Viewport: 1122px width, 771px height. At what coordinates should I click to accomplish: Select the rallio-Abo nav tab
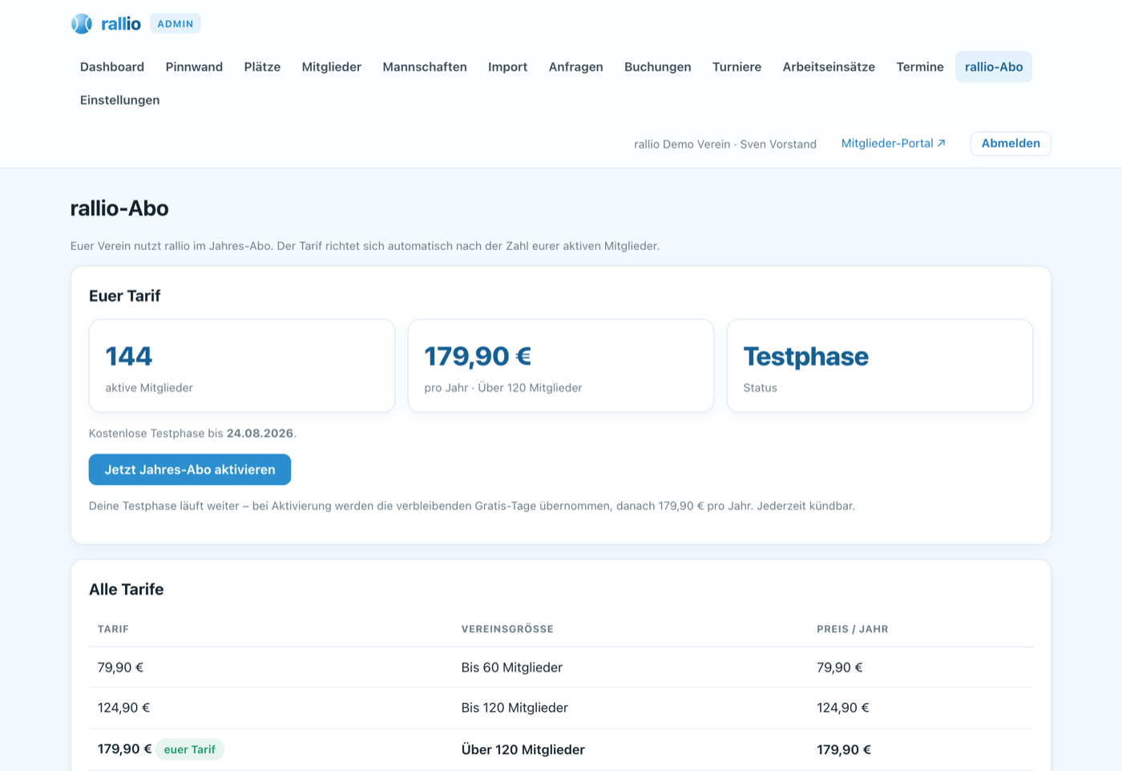tap(994, 67)
